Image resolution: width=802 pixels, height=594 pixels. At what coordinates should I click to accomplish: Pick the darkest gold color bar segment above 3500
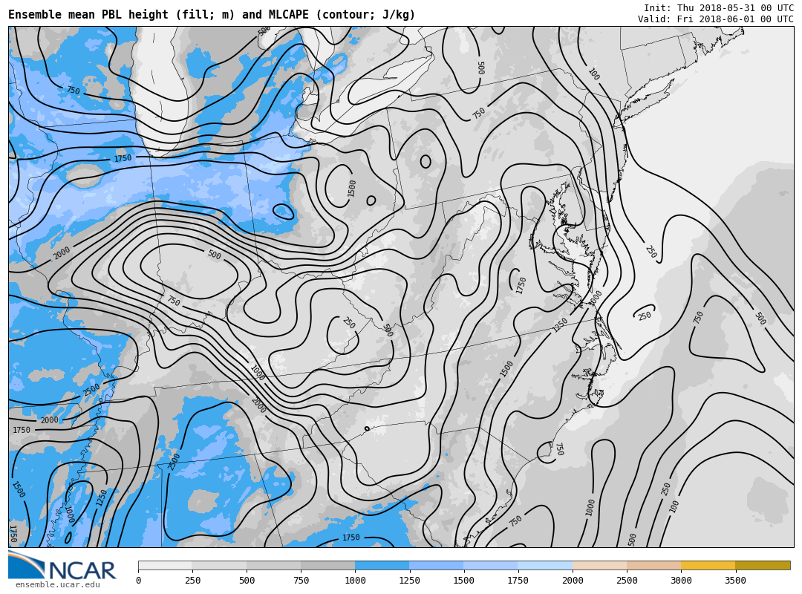click(x=763, y=566)
